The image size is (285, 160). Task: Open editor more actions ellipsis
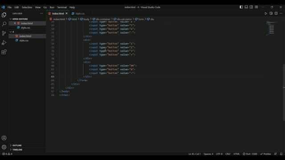[281, 13]
